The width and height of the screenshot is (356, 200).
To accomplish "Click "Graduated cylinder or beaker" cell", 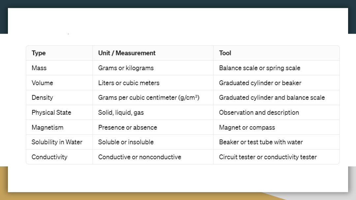I will 260,83.
